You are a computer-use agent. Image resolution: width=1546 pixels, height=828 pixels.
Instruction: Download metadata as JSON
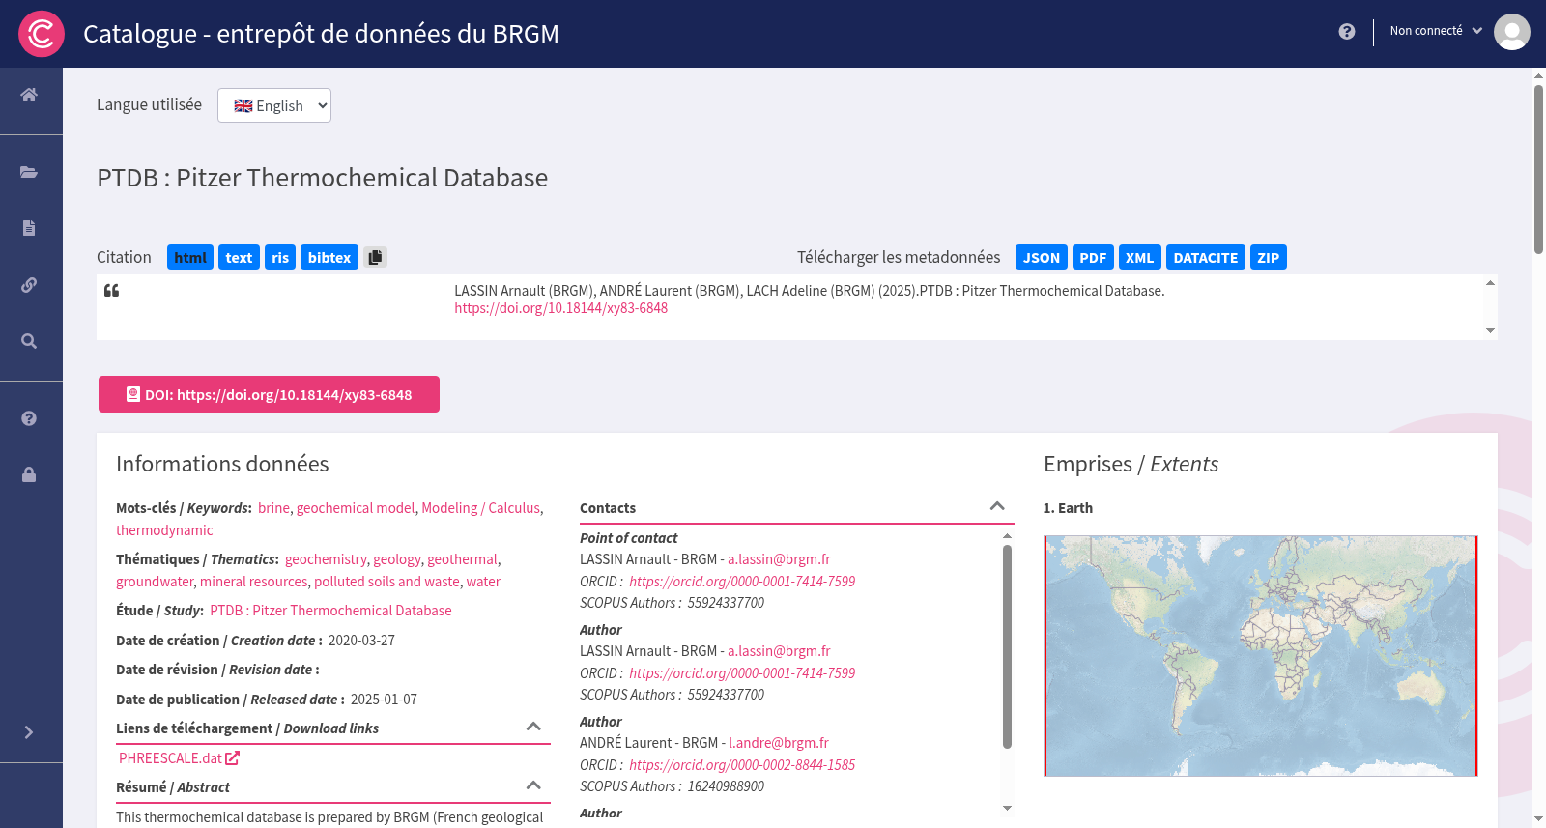pos(1042,257)
